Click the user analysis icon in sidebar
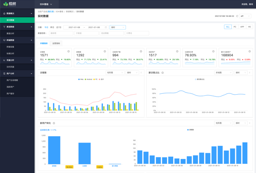Viewport: 256px width, 173px height. 4,73
